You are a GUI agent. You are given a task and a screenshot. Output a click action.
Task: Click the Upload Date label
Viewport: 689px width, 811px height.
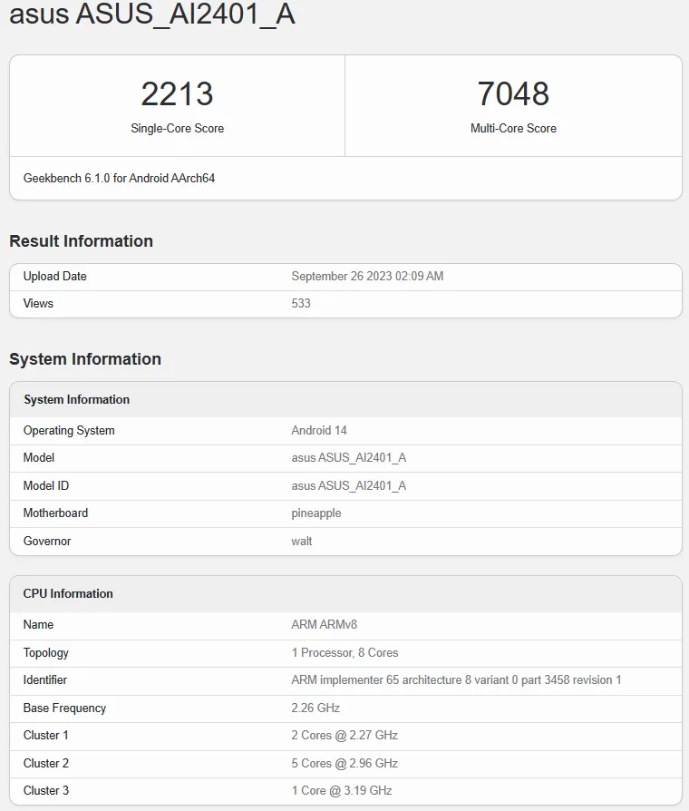pos(54,276)
